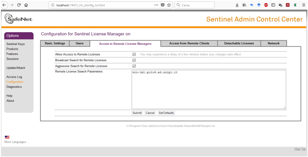This screenshot has width=308, height=157.
Task: Open the Network tab
Action: (x=274, y=43)
